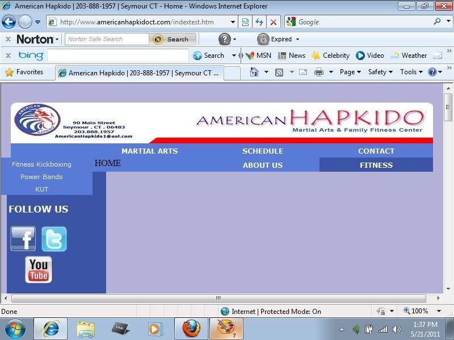Screen dimensions: 454x340
Task: Click the Home house icon
Action: 254,72
